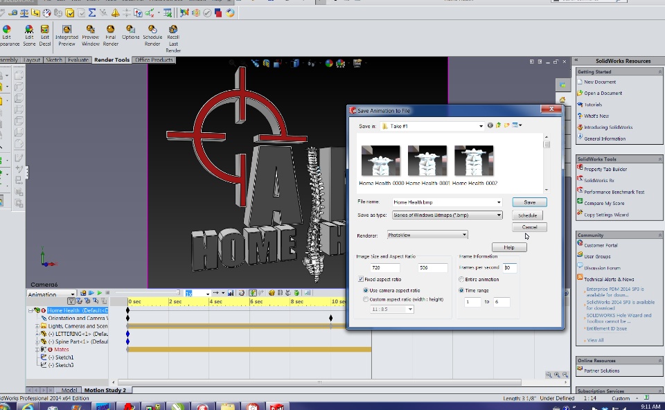Open Internet Explorer from the taskbar
The image size is (665, 410).
pos(28,407)
